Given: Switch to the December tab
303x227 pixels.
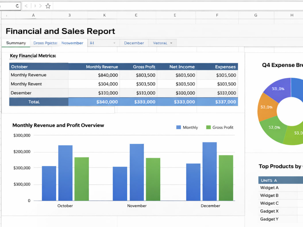Looking at the screenshot, I should [134, 43].
